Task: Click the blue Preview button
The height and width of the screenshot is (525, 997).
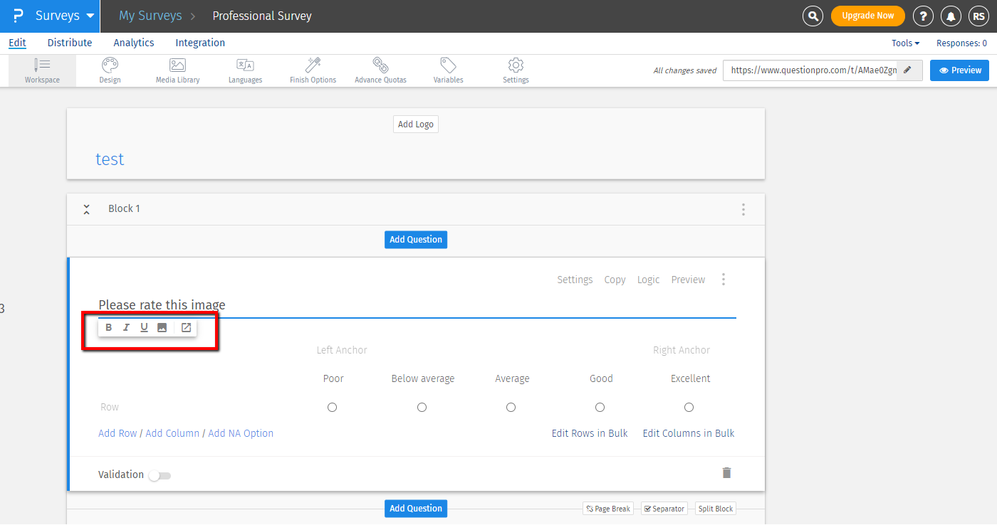Action: [960, 70]
